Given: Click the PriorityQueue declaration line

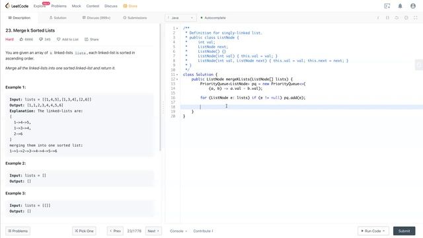Looking at the screenshot, I should [252, 84].
